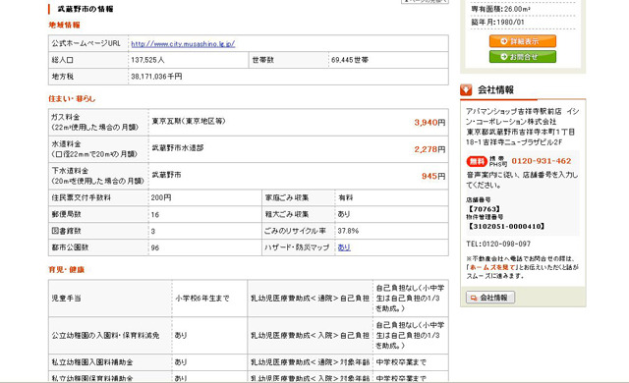Click the 家庭ごみ収集 有料 value
Image resolution: width=629 pixels, height=383 pixels.
[x=345, y=198]
